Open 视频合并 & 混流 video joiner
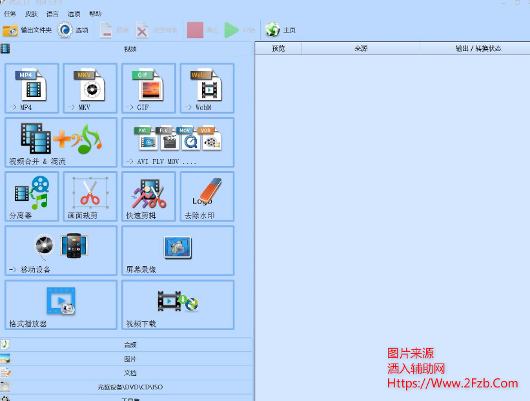This screenshot has height=401, width=530. tap(61, 141)
